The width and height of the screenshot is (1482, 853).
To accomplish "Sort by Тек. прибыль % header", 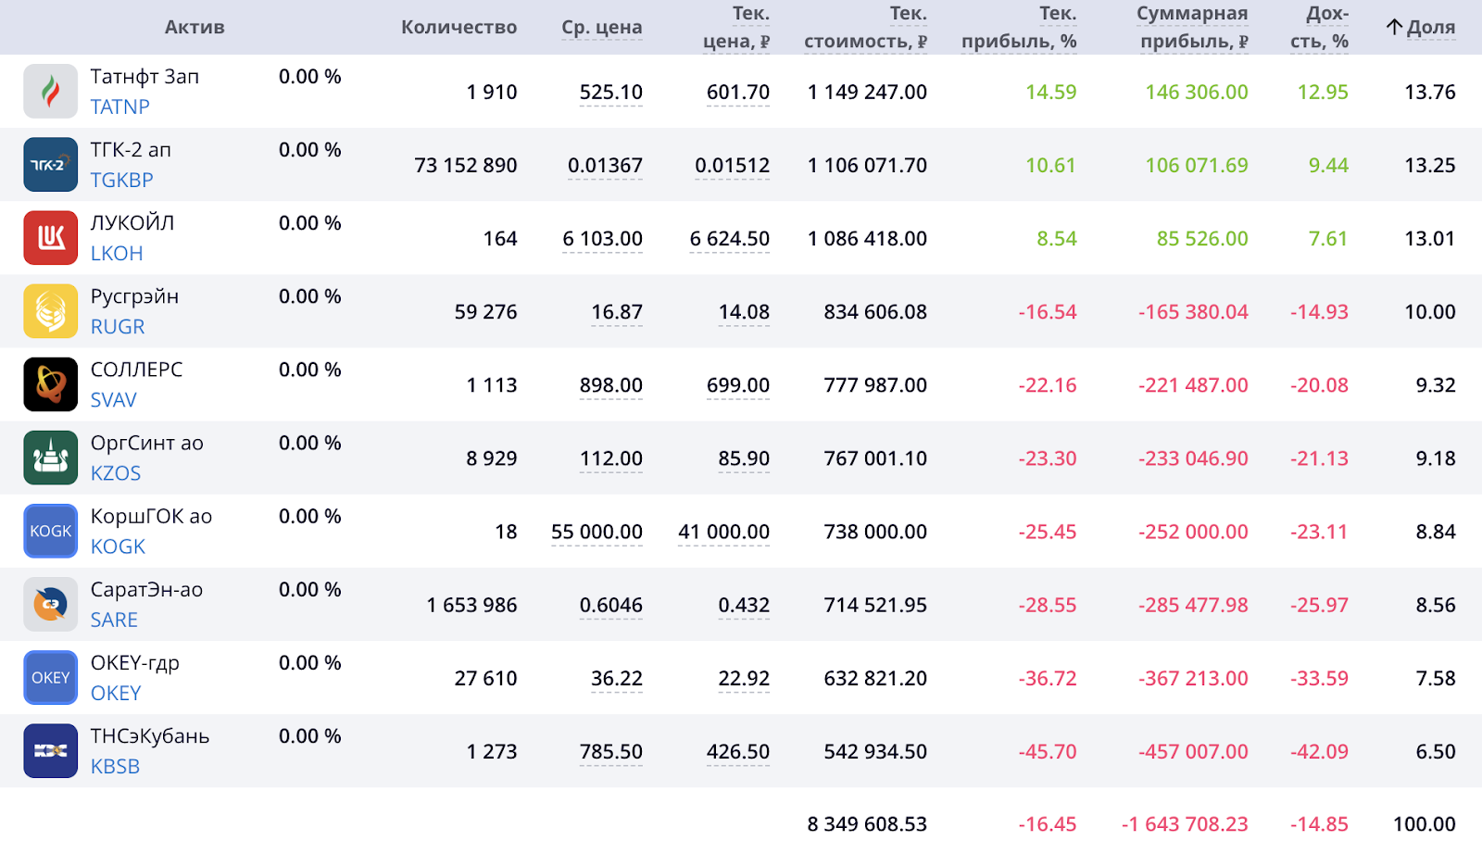I will [x=1019, y=27].
